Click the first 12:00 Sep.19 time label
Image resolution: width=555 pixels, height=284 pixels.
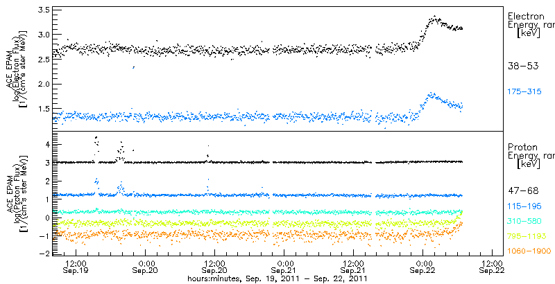76,267
